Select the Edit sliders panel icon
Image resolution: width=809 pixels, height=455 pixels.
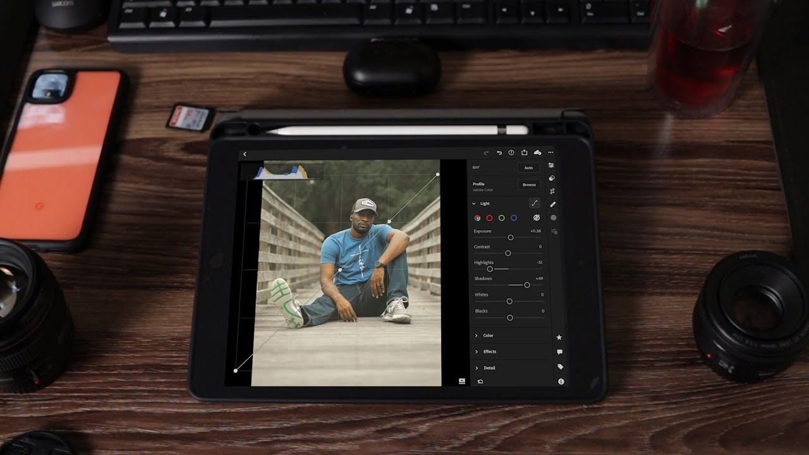point(551,165)
